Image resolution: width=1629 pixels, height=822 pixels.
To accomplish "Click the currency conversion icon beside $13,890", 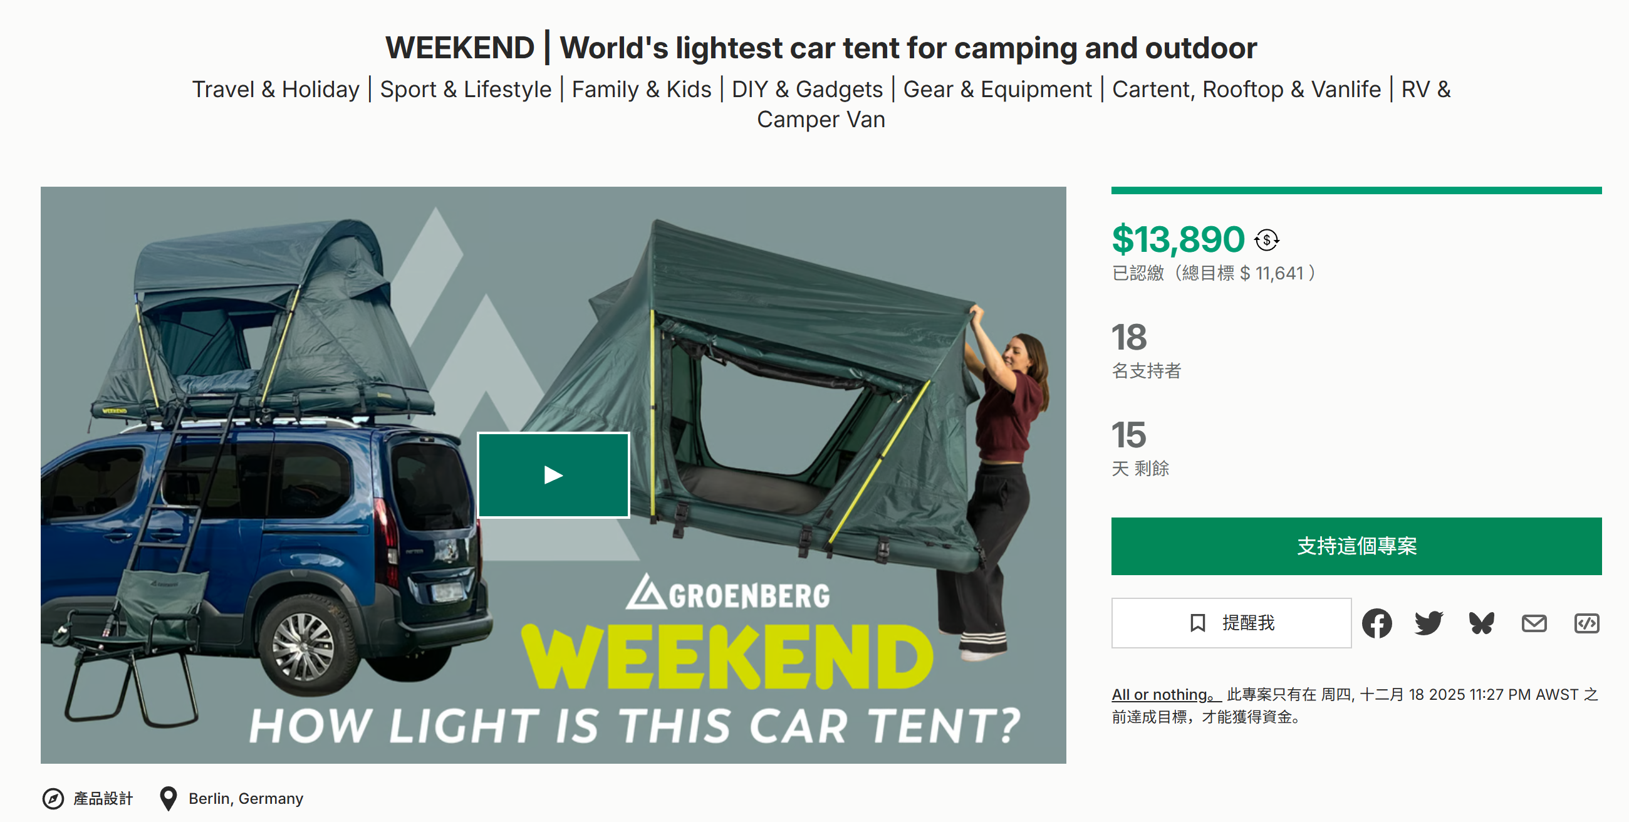I will 1267,241.
